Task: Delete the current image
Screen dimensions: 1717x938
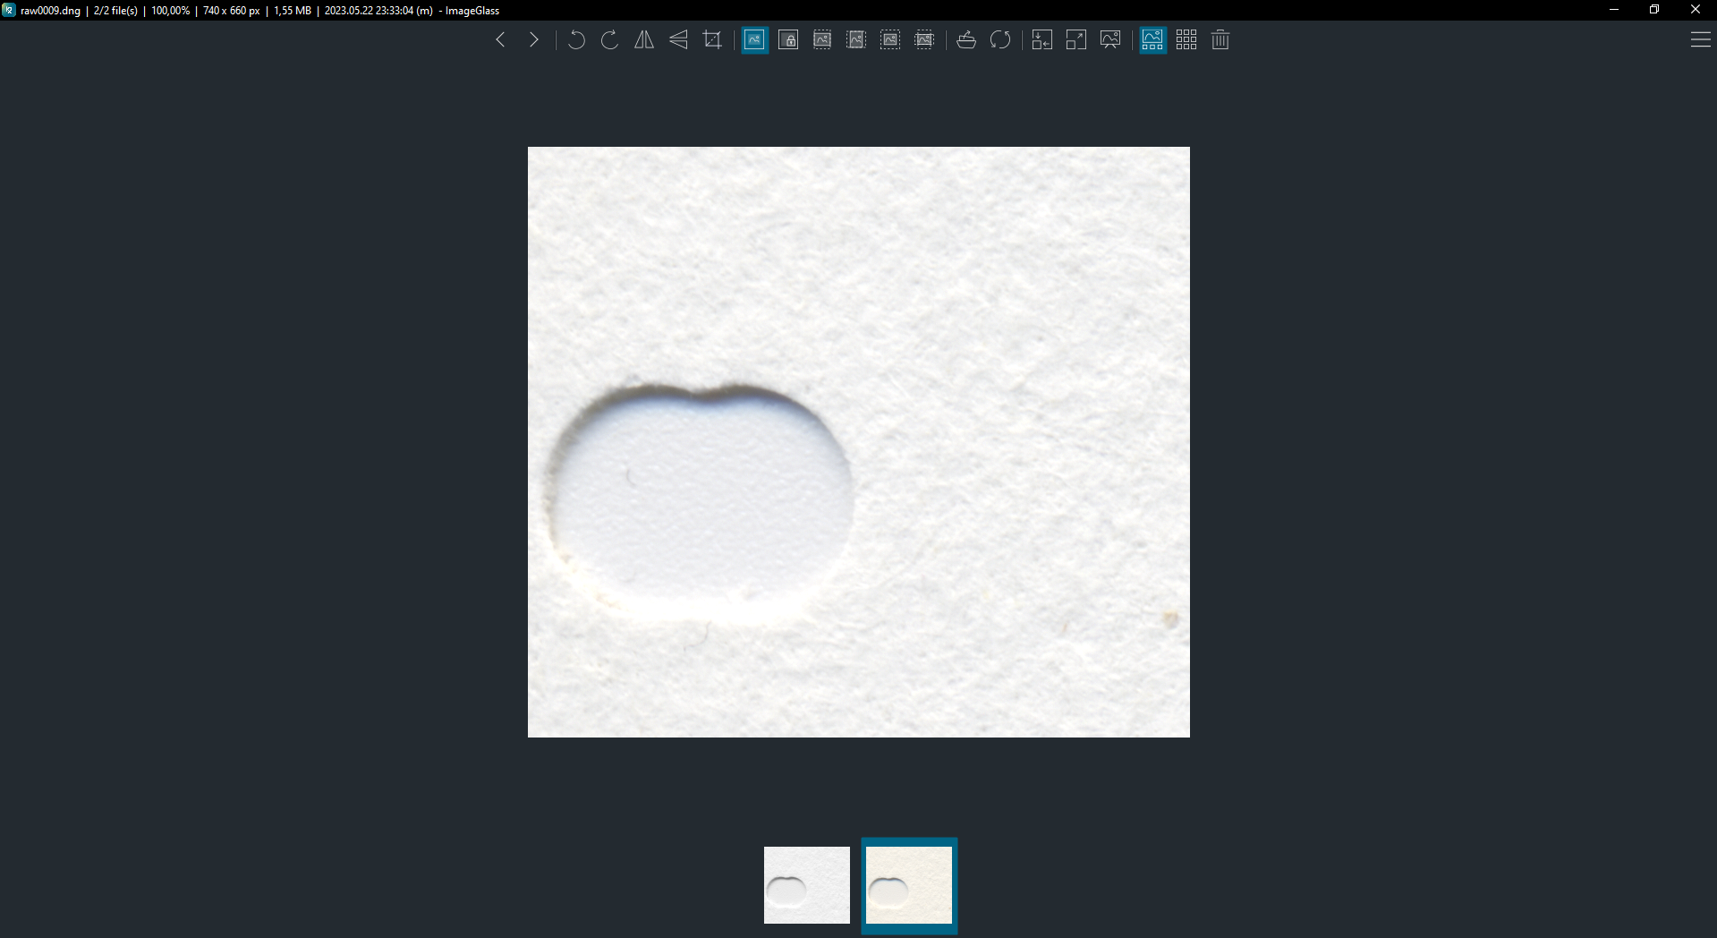Action: (1220, 40)
